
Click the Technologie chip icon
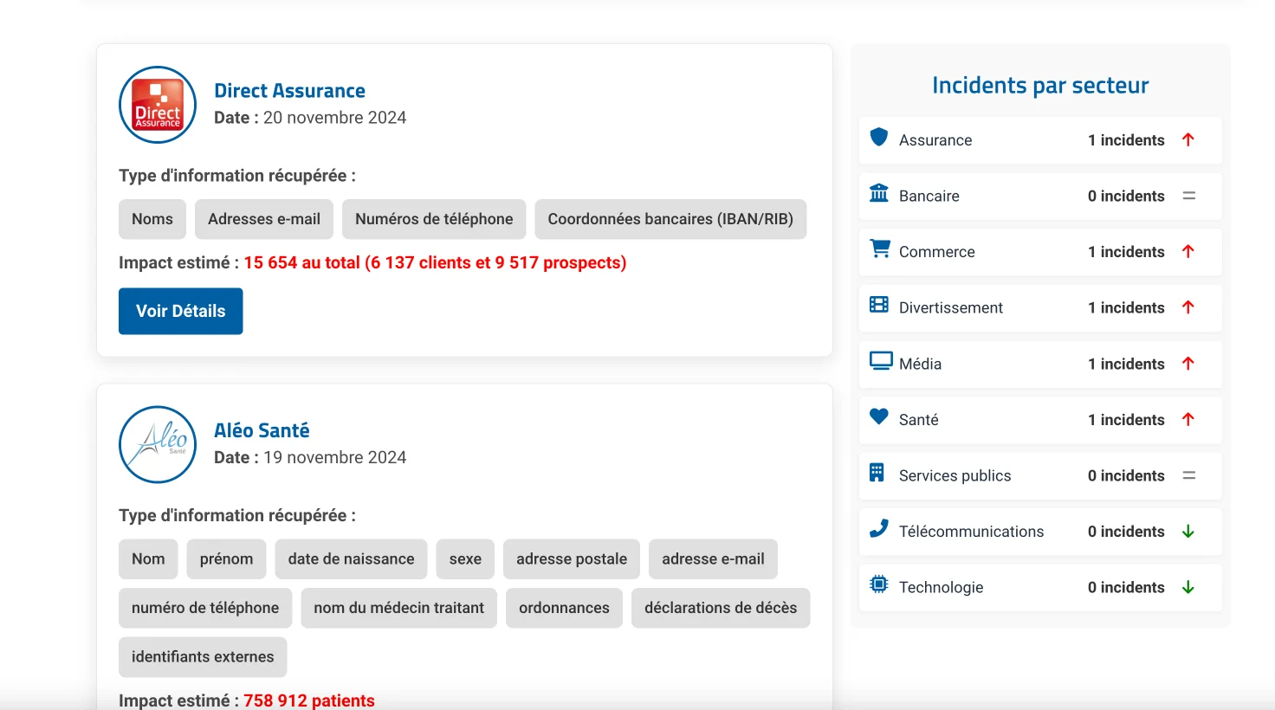[879, 584]
